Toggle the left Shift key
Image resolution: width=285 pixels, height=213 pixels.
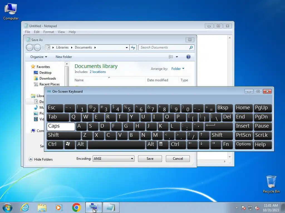64,135
